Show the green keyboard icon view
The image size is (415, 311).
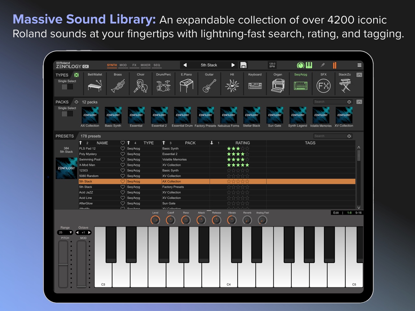tap(309, 65)
